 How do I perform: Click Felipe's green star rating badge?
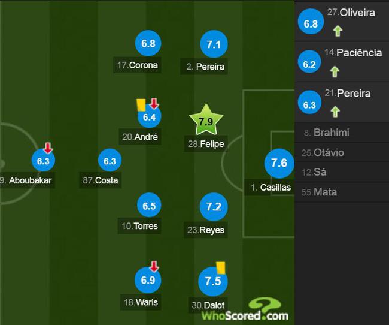tap(206, 120)
